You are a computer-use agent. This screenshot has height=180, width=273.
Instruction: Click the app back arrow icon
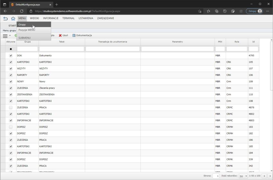(5, 19)
